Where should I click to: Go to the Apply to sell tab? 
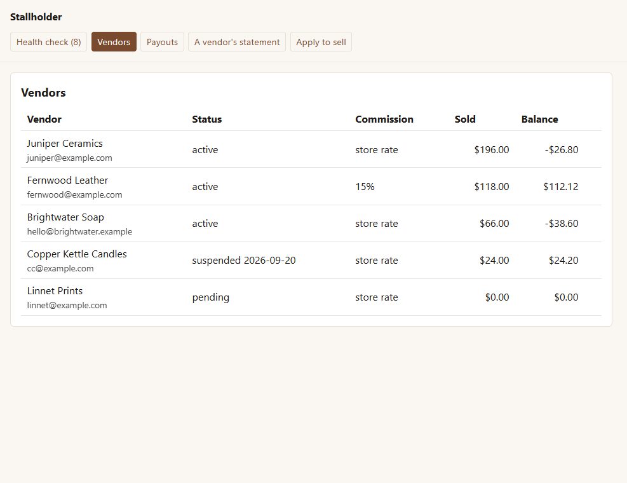click(x=321, y=42)
